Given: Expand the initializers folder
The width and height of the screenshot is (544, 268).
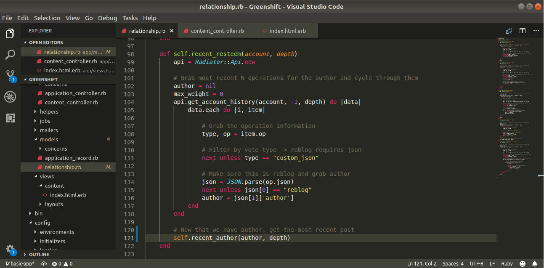Looking at the screenshot, I should [68, 241].
